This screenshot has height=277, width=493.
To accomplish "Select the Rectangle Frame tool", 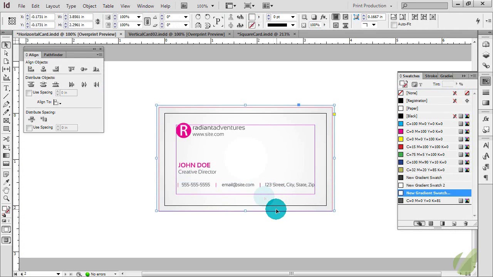I will 6,120.
